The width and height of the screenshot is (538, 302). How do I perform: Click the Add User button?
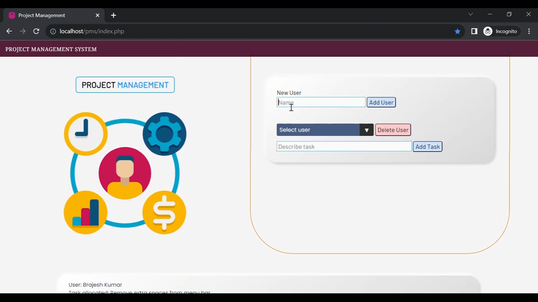pos(381,102)
